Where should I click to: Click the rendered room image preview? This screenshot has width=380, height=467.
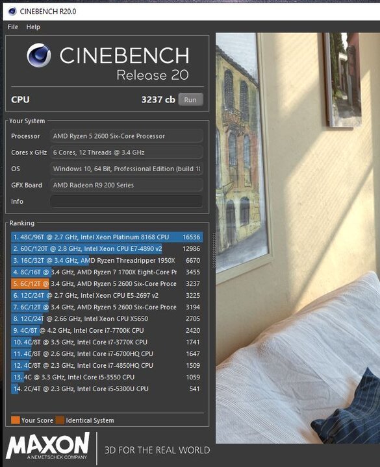[298, 238]
